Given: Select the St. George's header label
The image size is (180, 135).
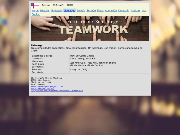Looking at the screenshot, I should 58,5.
